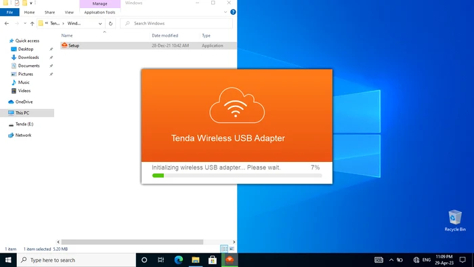Select Quick access in navigation pane
474x267 pixels.
click(27, 41)
